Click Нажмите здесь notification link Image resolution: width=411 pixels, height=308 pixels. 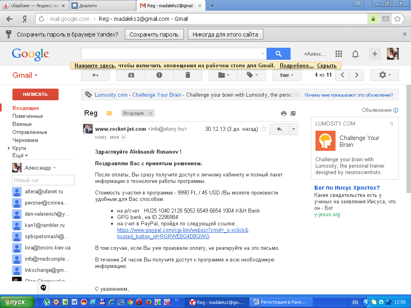tap(95, 65)
